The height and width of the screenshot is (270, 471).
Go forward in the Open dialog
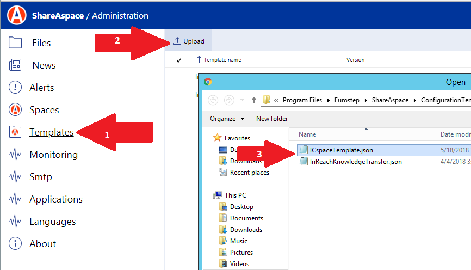click(x=229, y=100)
